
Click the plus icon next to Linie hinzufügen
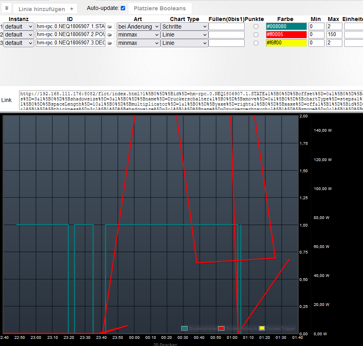point(72,9)
